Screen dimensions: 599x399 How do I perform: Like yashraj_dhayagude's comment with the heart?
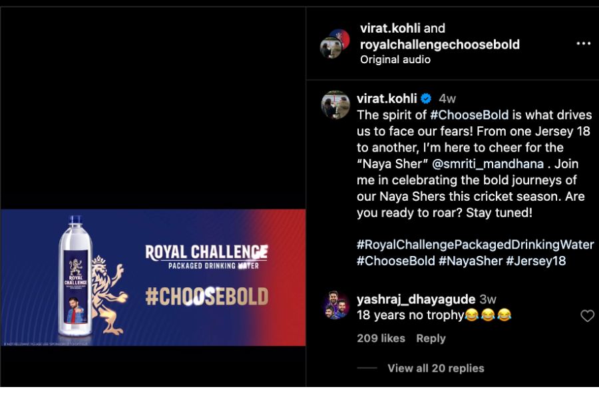click(587, 316)
